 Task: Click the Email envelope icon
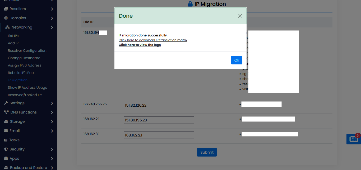click(x=6, y=131)
